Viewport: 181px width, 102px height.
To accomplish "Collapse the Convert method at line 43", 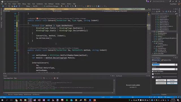I will coord(18,50).
